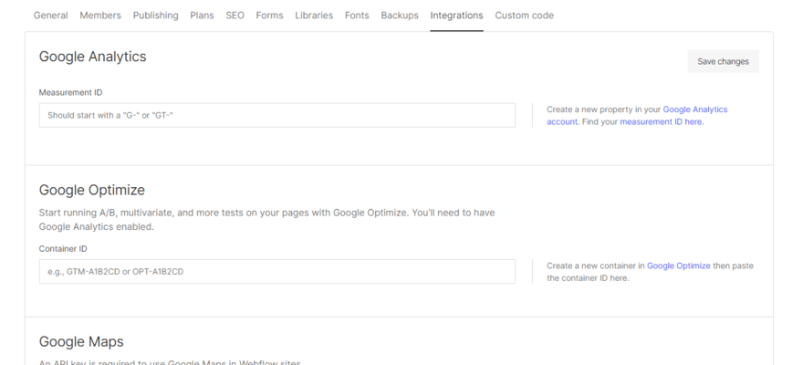Click the Google Optimize section heading

pos(92,190)
